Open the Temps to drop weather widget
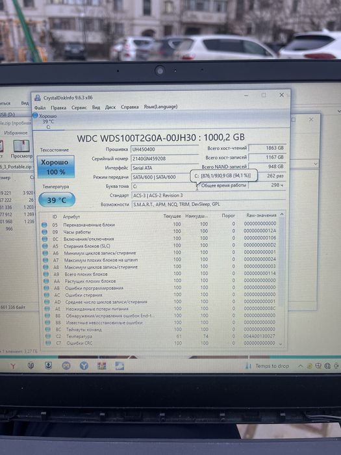 (267, 366)
